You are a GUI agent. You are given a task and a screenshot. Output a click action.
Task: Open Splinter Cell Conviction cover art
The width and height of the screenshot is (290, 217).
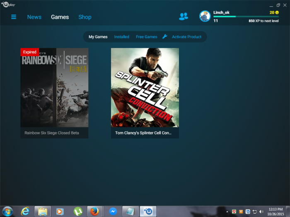145,88
